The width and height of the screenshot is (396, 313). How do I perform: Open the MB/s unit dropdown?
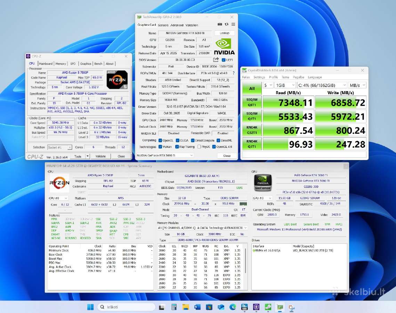pyautogui.click(x=357, y=85)
